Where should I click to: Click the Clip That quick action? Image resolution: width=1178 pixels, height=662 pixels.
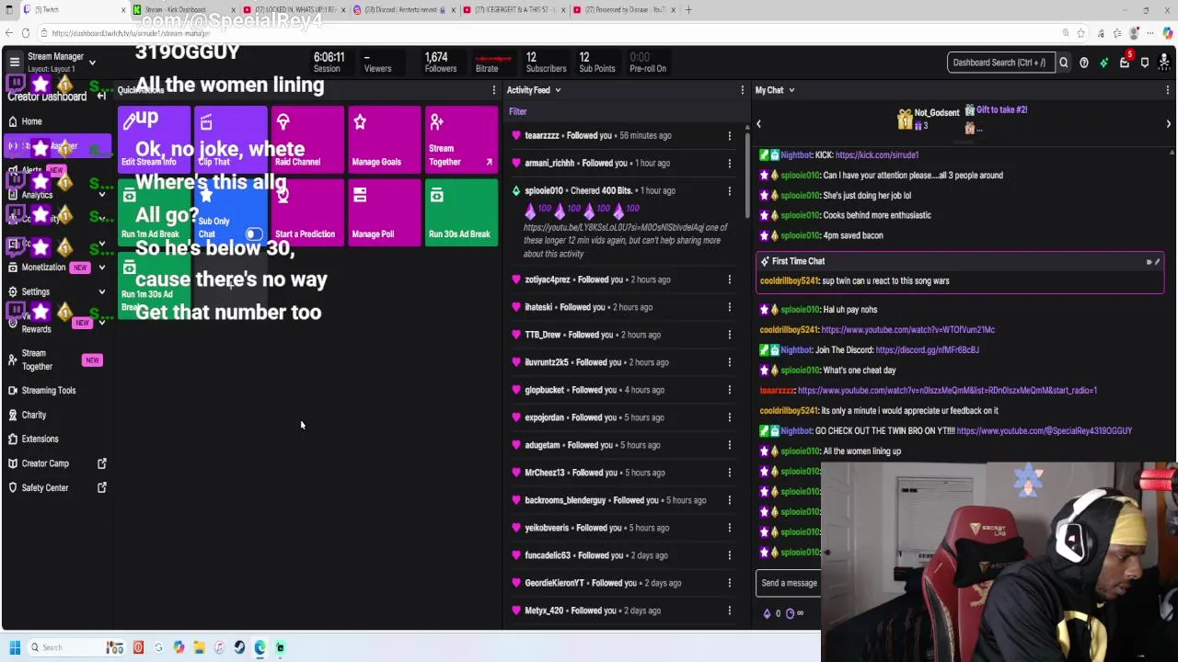point(231,140)
